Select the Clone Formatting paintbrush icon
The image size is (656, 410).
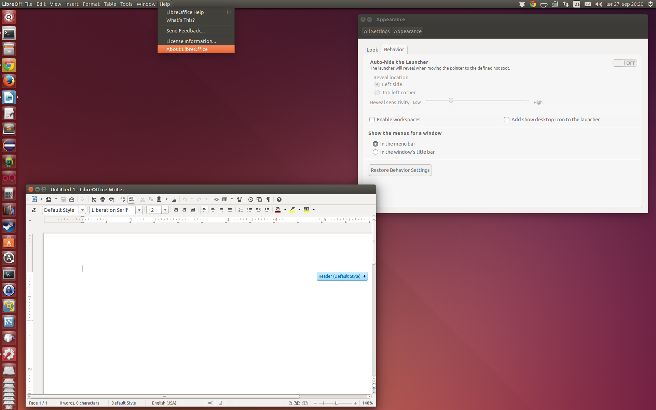(x=174, y=200)
